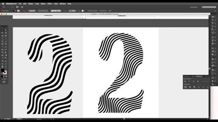Image resolution: width=218 pixels, height=122 pixels.
Task: Open the stroke weight dropdown
Action: click(x=36, y=11)
